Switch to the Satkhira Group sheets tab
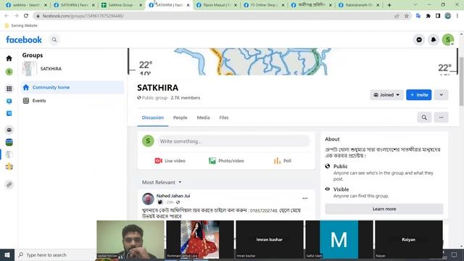Screen dimensions: 464x261 tap(121, 5)
